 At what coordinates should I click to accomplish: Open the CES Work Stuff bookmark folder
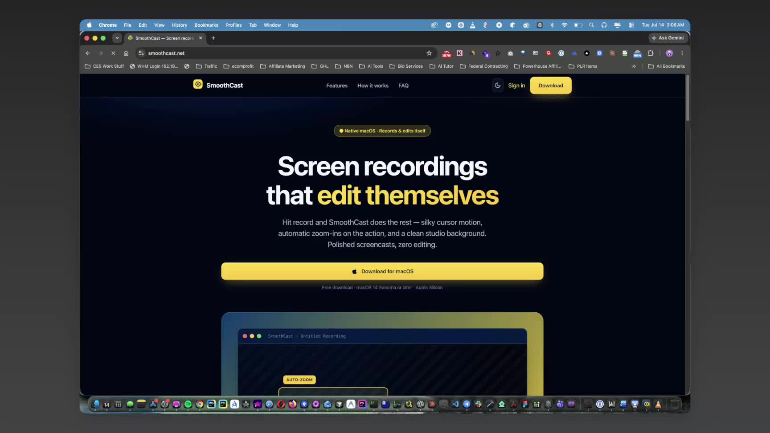pos(104,66)
